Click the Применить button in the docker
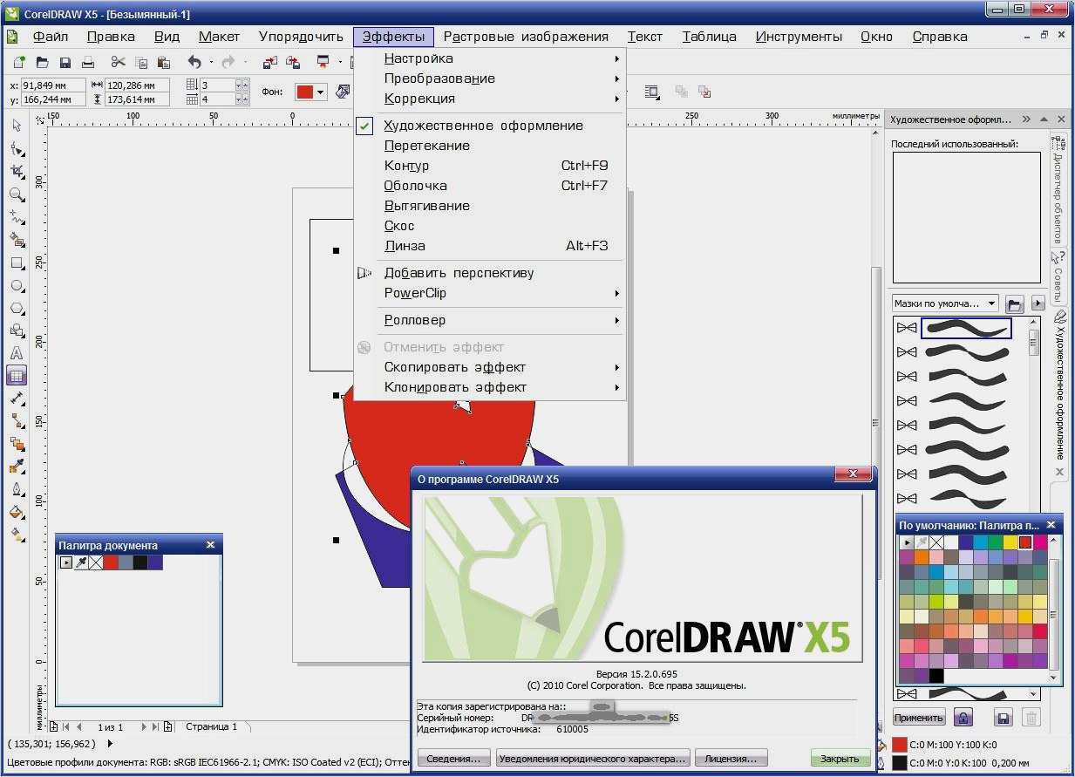The image size is (1075, 777). pyautogui.click(x=919, y=718)
